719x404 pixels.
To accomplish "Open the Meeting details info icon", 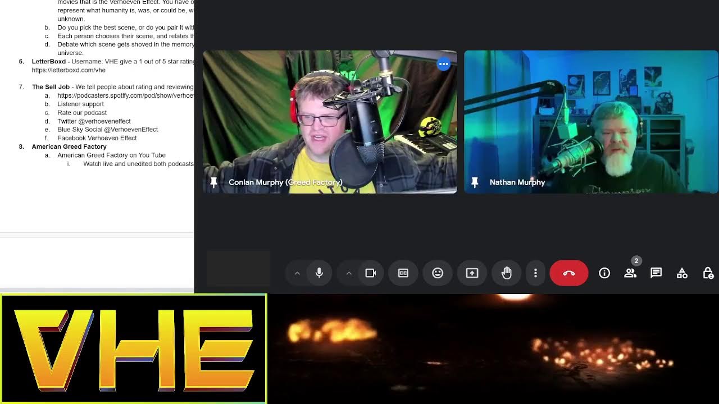I will click(x=604, y=273).
